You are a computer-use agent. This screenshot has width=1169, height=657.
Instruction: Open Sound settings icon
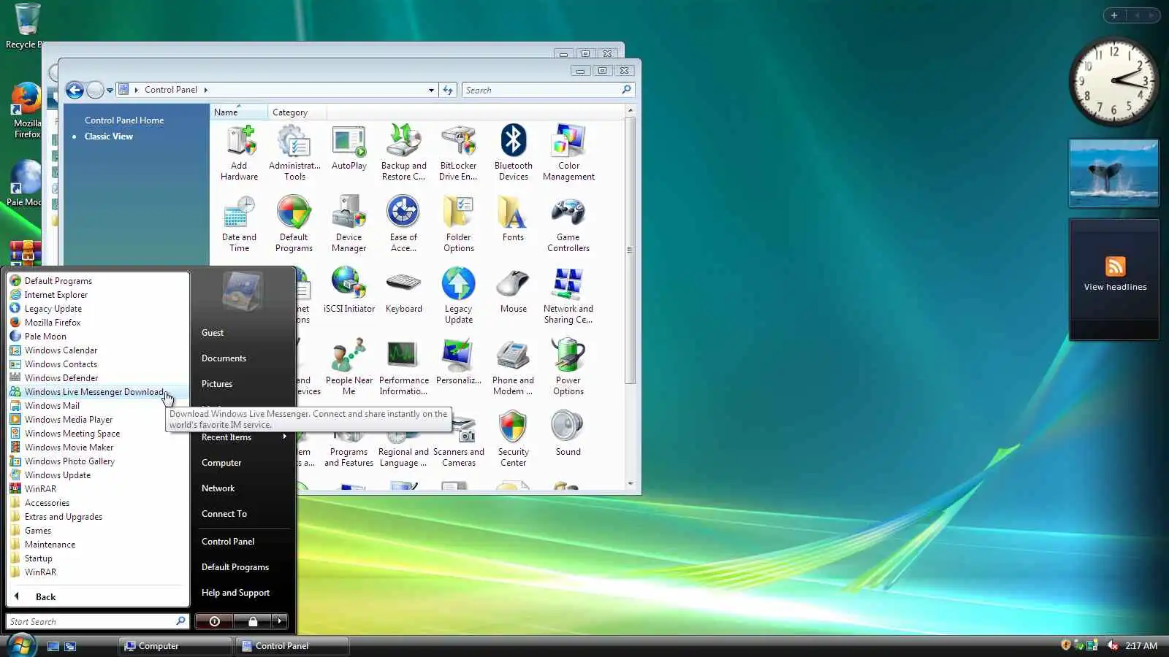[x=568, y=433]
